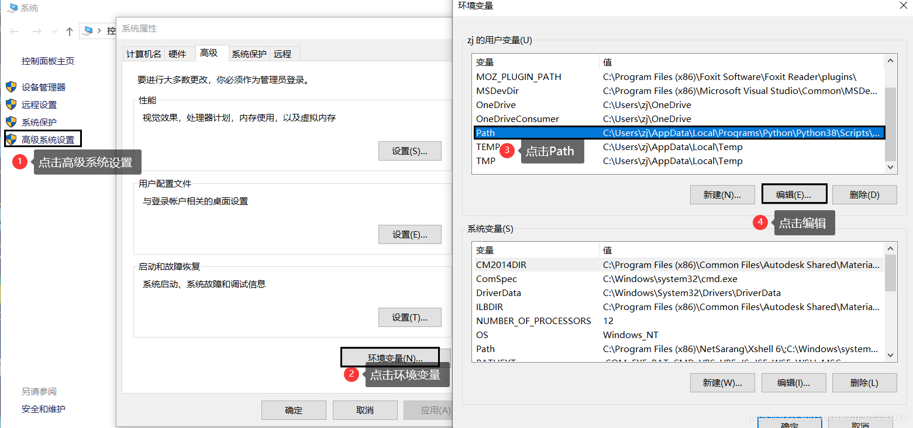The height and width of the screenshot is (428, 913).
Task: Select TEMP user variable row
Action: pos(678,147)
